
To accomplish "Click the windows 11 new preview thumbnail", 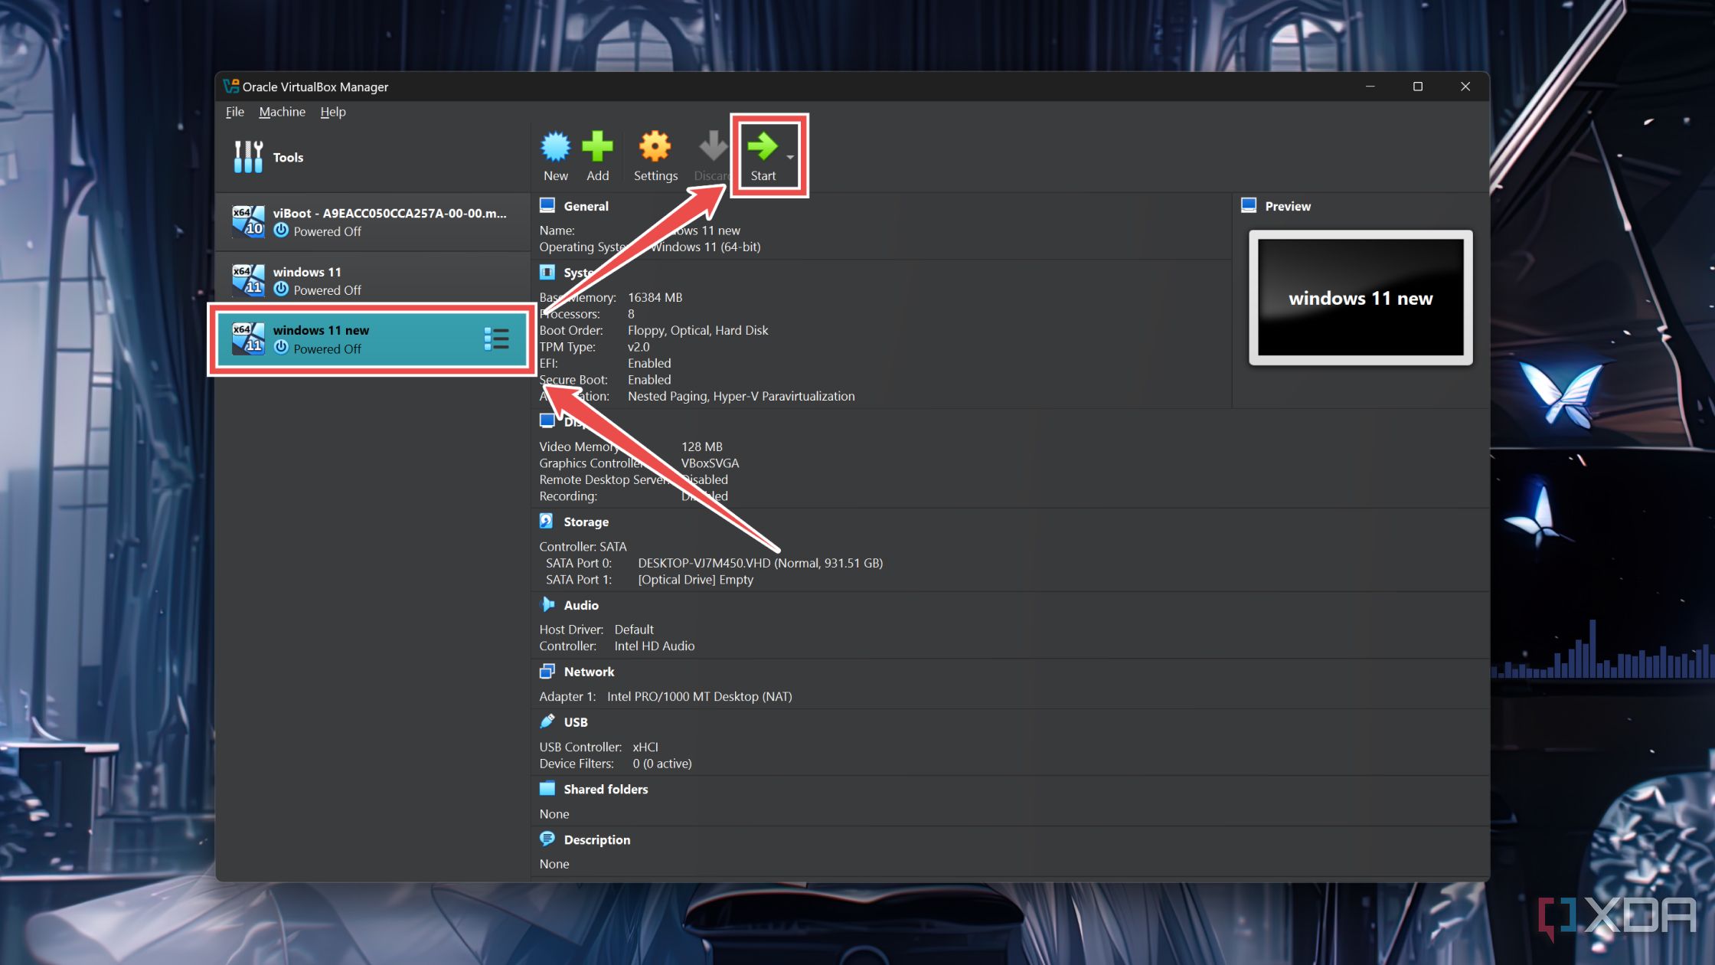I will [1359, 297].
